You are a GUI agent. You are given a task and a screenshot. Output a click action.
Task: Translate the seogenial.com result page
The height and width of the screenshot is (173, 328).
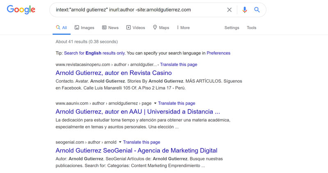(141, 142)
